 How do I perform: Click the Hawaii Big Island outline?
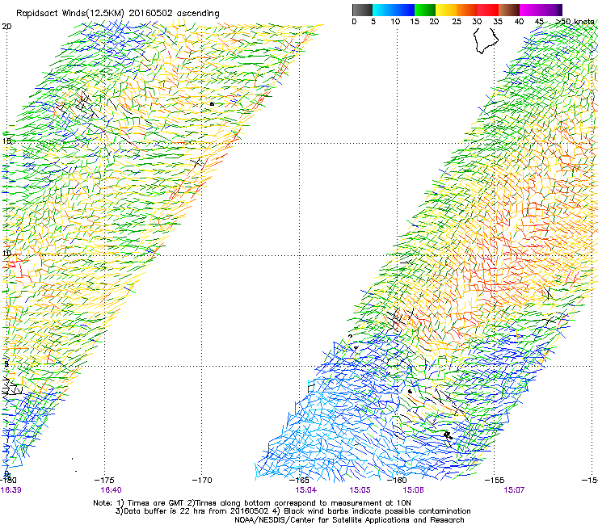tap(486, 40)
